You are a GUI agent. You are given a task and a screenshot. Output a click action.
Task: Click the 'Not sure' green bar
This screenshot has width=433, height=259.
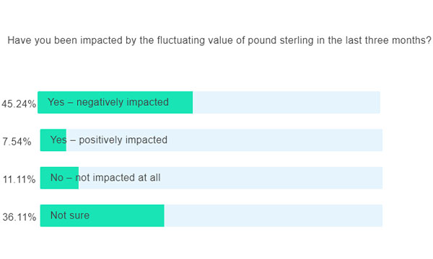pyautogui.click(x=102, y=216)
